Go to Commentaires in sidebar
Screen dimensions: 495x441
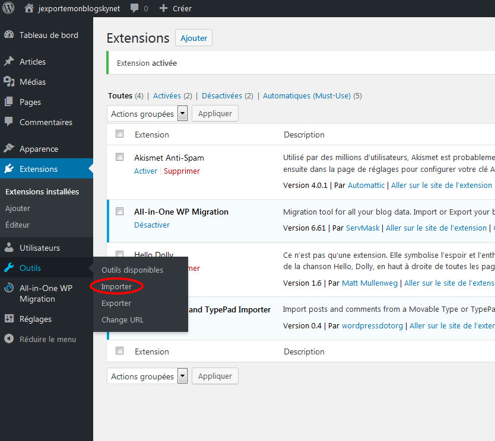[x=46, y=122]
